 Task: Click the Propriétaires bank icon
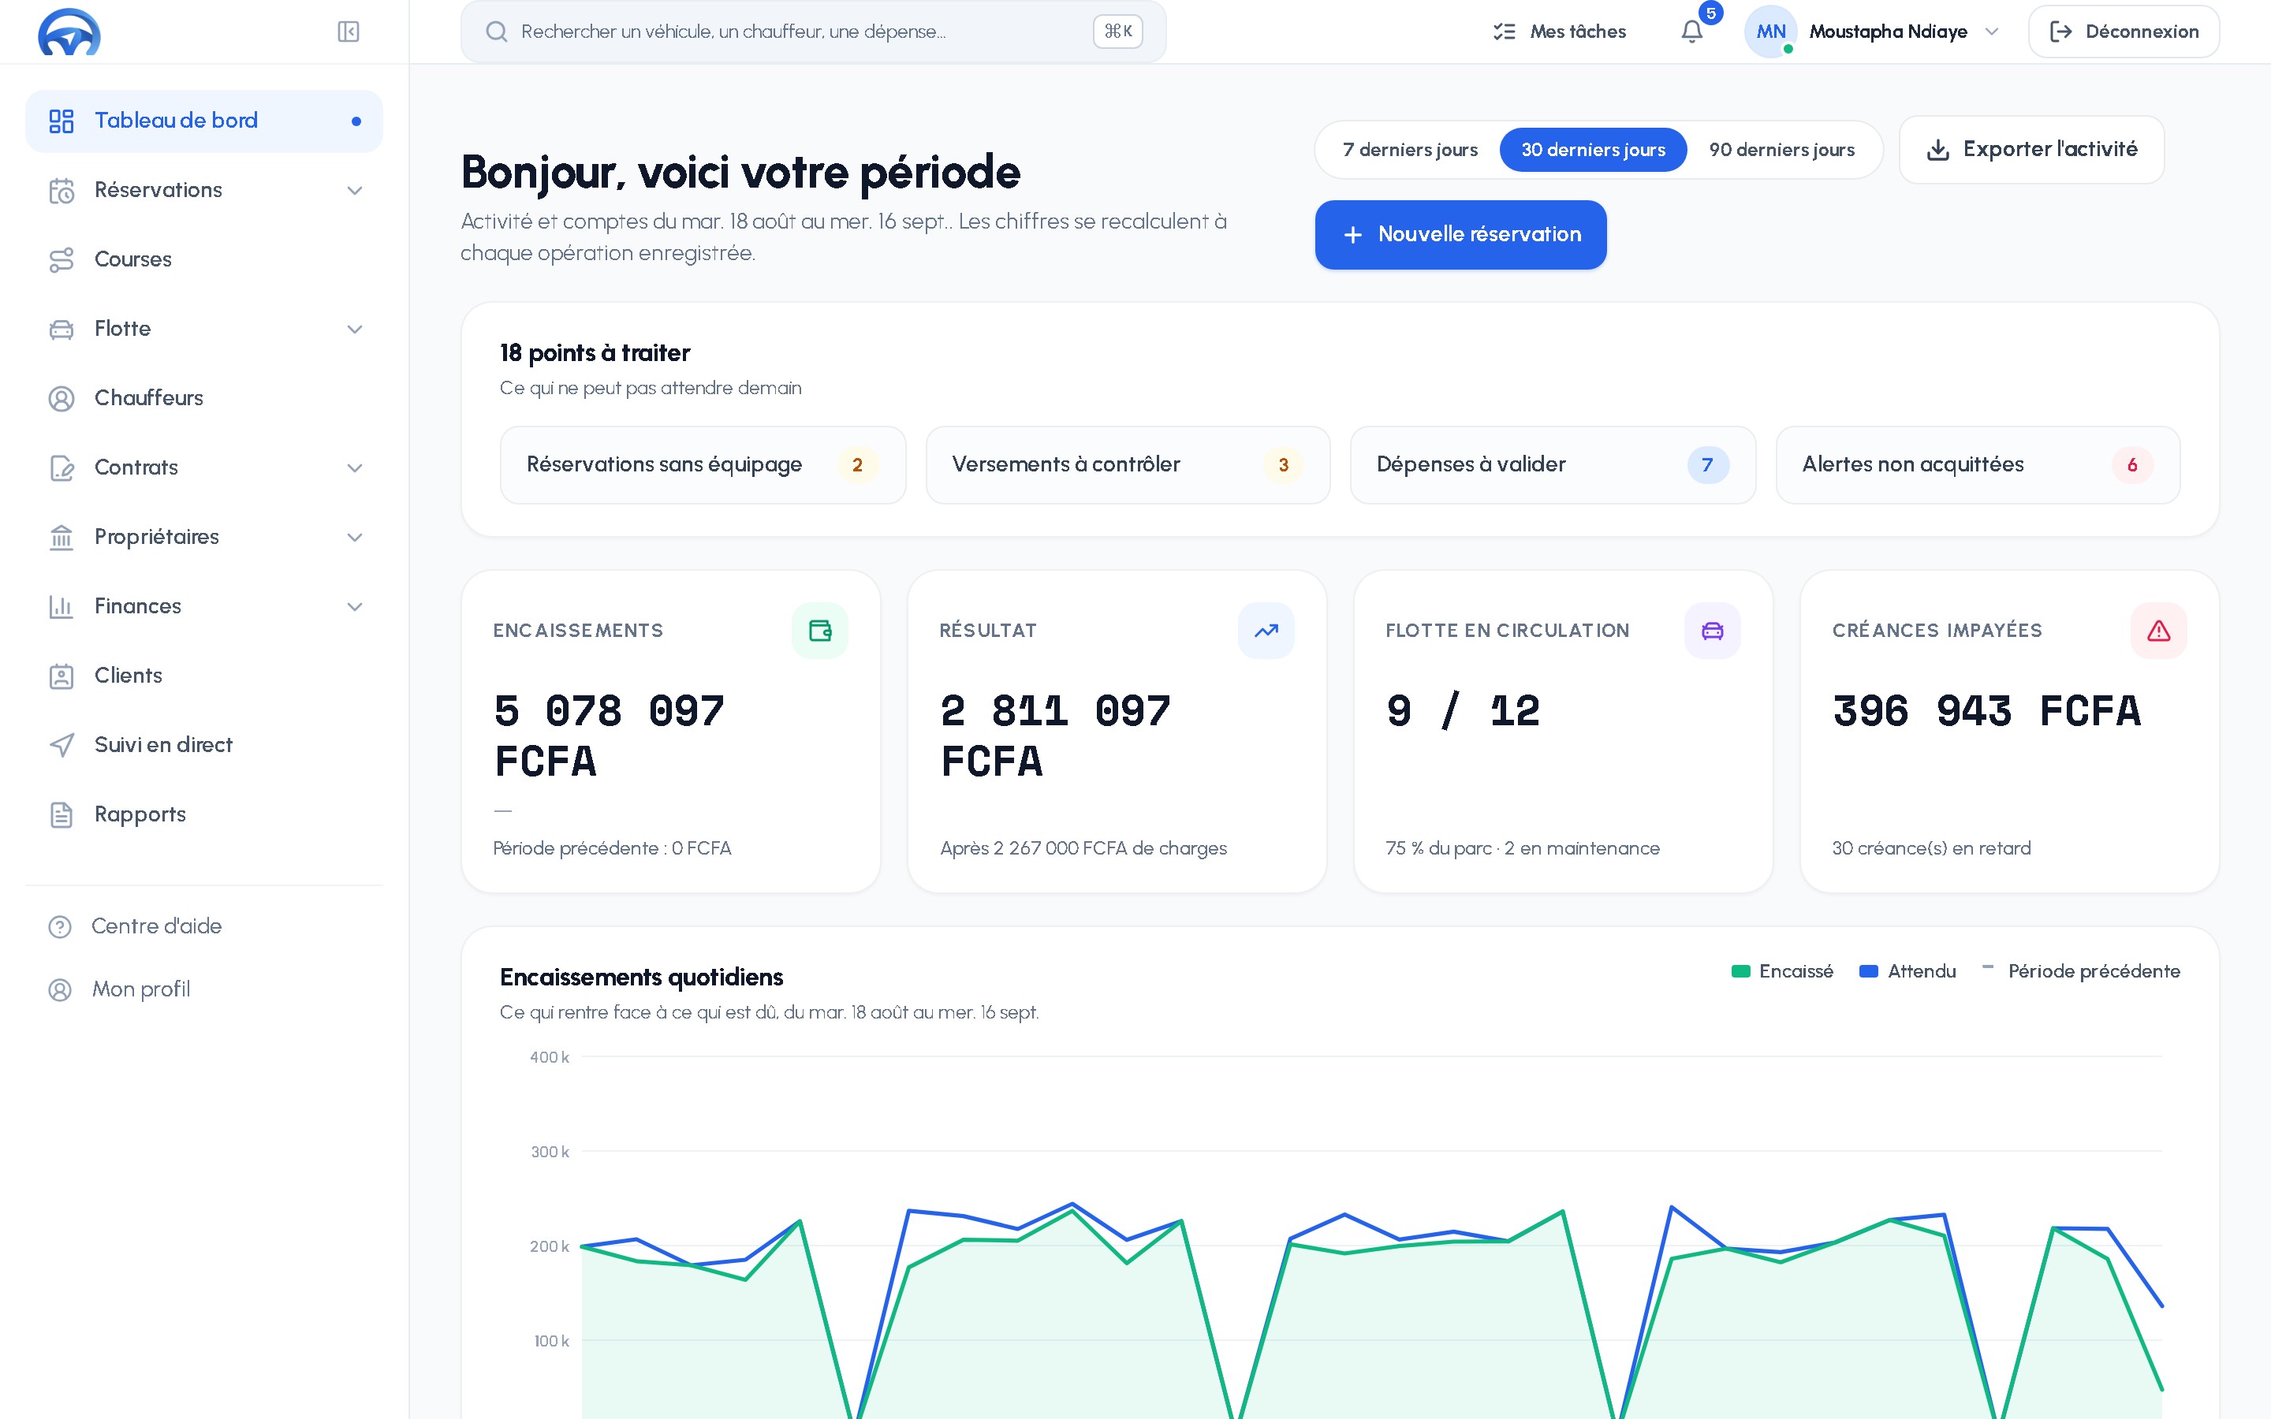61,538
